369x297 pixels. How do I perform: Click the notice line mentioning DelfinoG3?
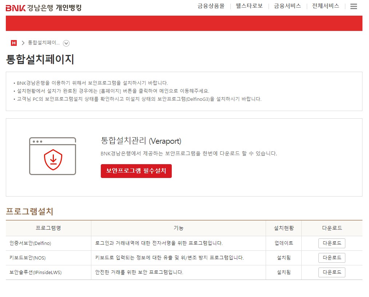pyautogui.click(x=139, y=99)
